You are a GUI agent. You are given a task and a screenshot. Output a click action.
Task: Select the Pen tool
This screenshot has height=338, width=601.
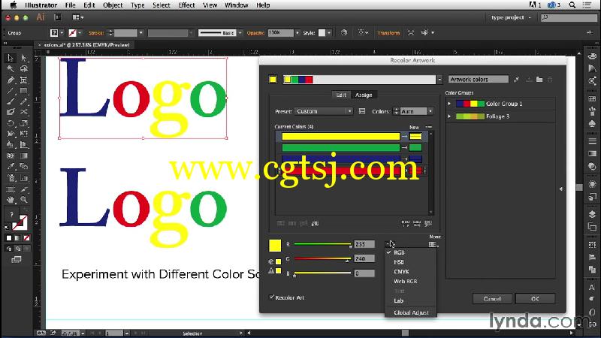[x=11, y=80]
